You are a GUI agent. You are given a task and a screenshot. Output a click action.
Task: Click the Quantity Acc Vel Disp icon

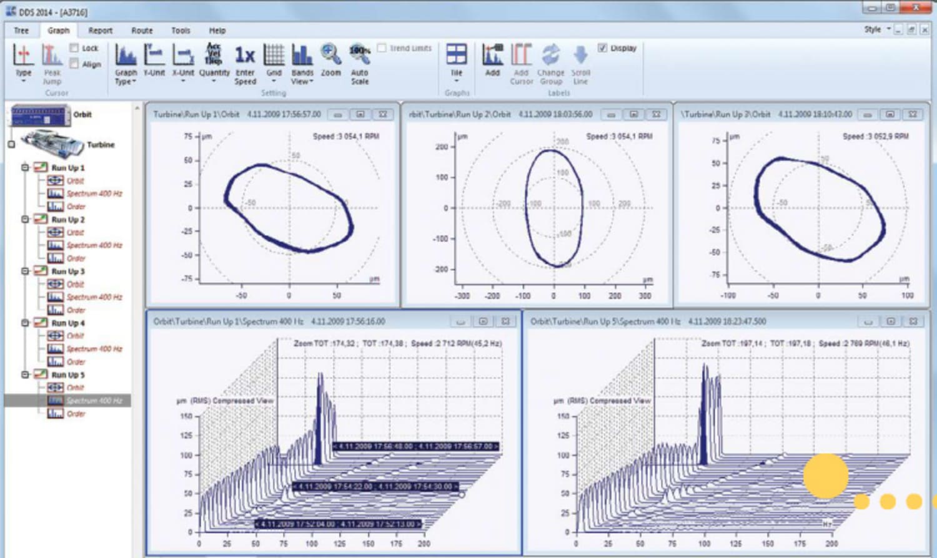(x=214, y=54)
